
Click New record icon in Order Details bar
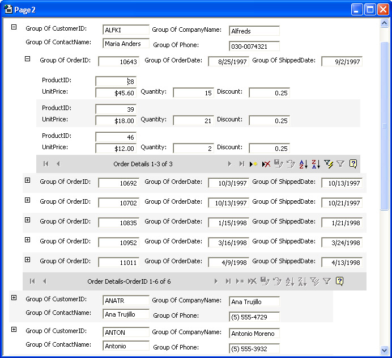pos(253,164)
